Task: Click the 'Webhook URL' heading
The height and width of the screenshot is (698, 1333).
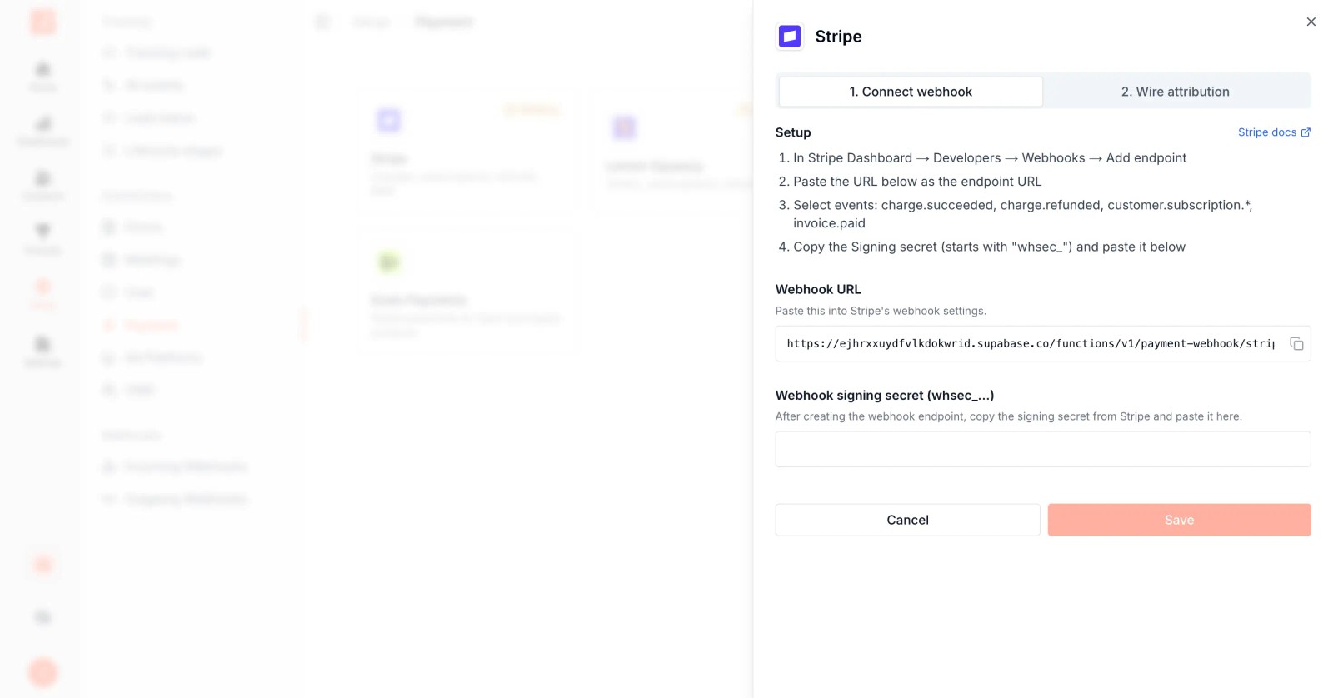Action: pos(818,290)
